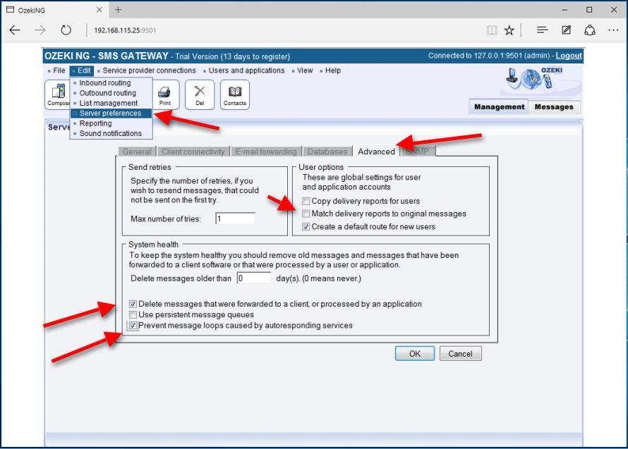Confirm settings with the OK button
628x449 pixels.
click(x=414, y=353)
